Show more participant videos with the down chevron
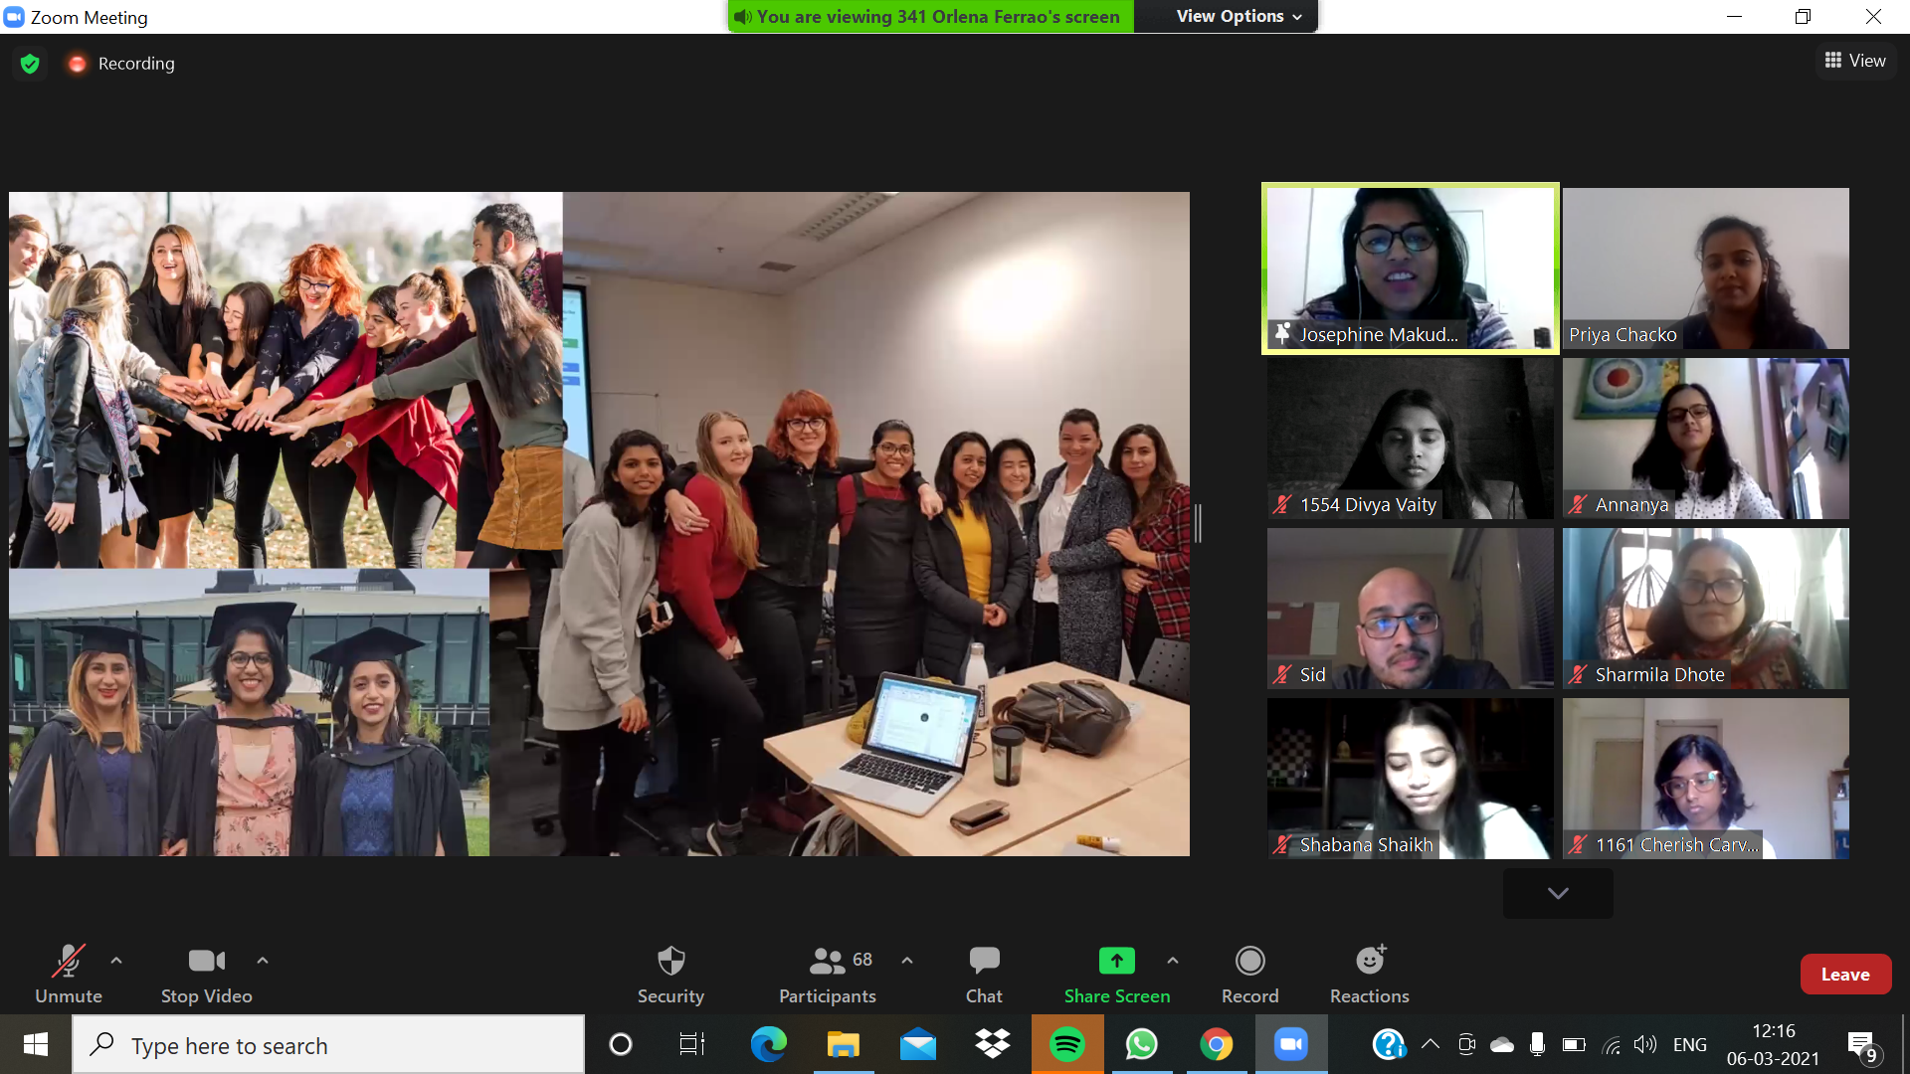 1558,893
